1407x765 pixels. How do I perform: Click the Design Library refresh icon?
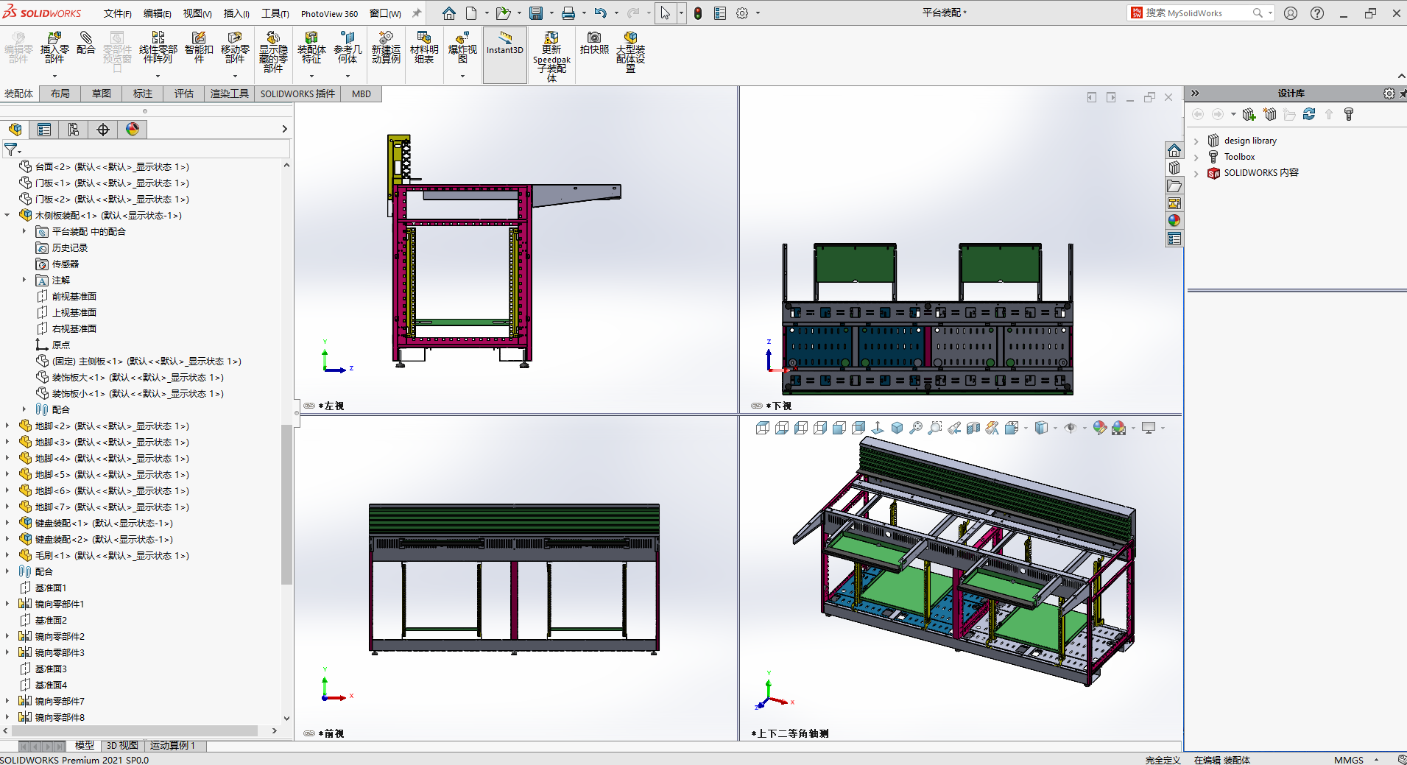1309,114
